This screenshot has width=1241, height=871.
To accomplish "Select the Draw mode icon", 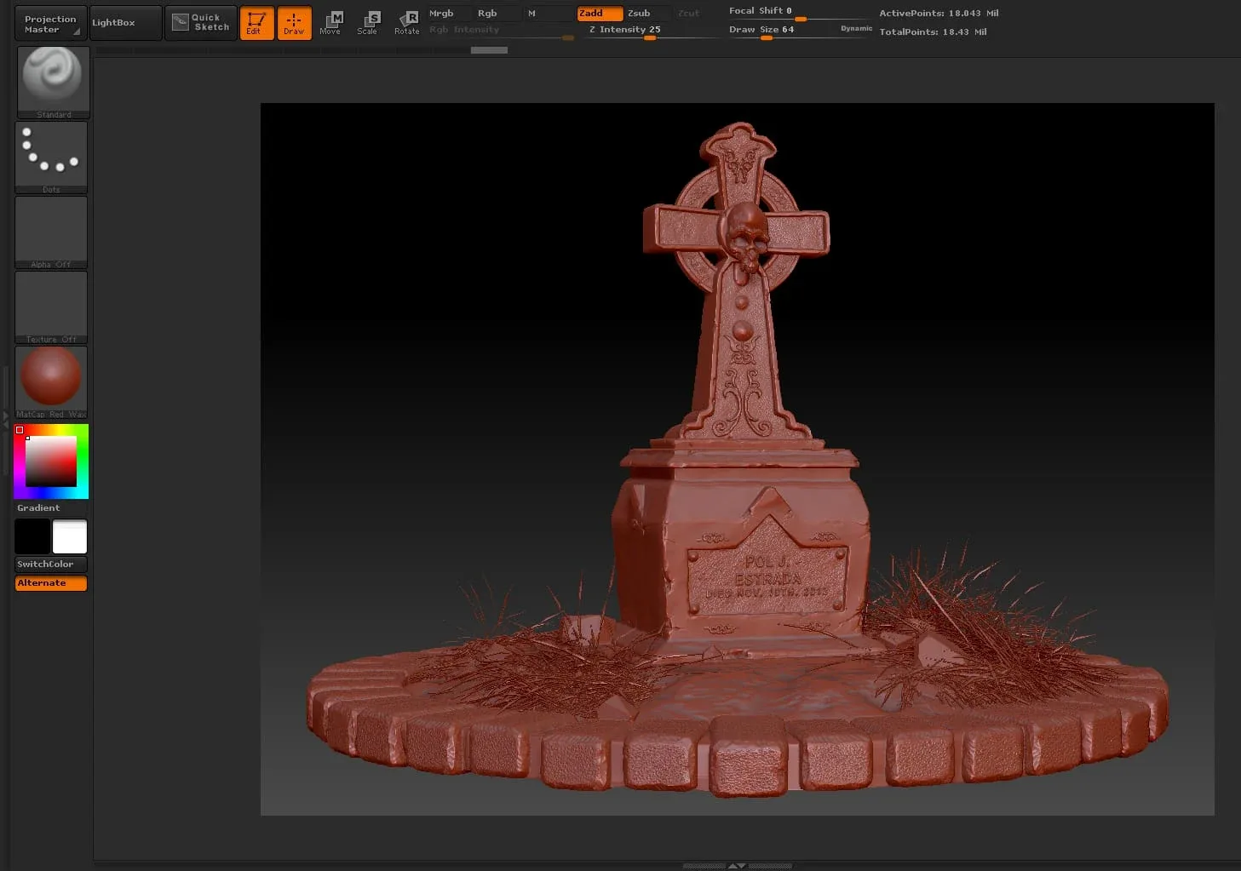I will point(294,23).
